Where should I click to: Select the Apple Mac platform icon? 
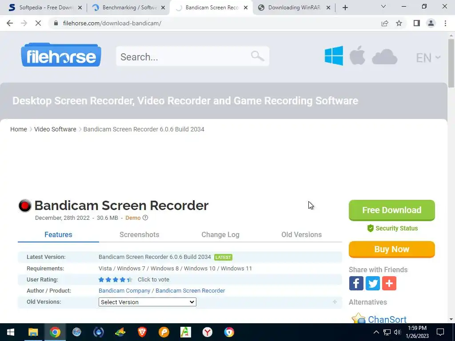pyautogui.click(x=357, y=55)
